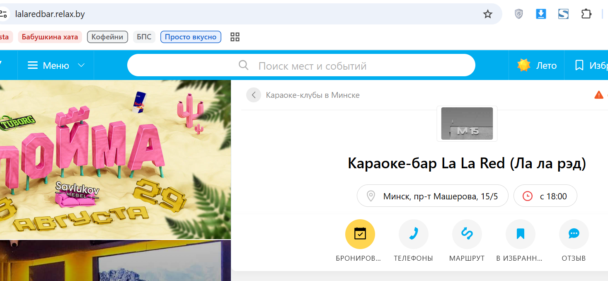This screenshot has height=281, width=608.
Task: Open the blue download extension icon
Action: tap(541, 15)
